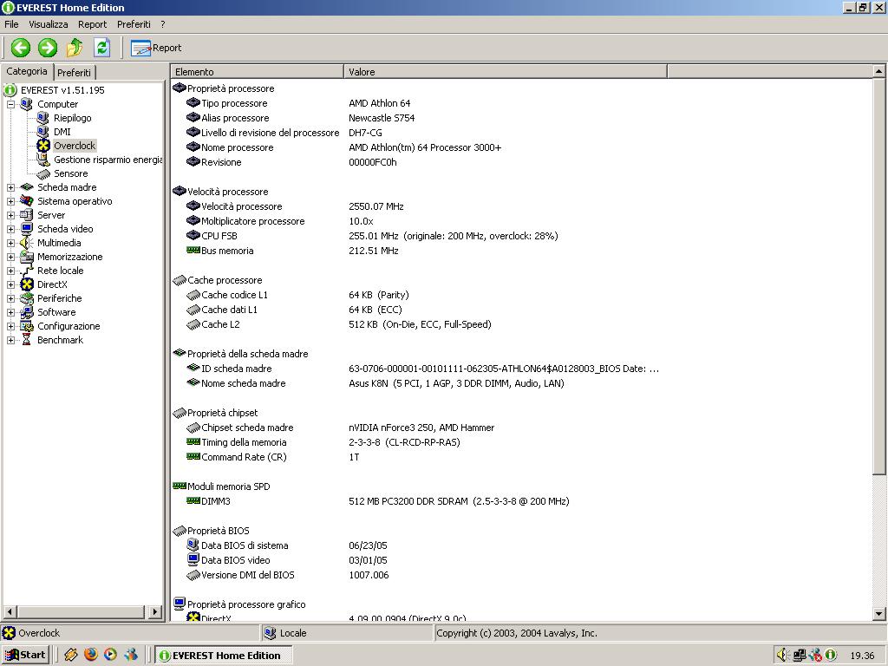Click the tree horizontal scrollbar right arrow

coord(154,611)
